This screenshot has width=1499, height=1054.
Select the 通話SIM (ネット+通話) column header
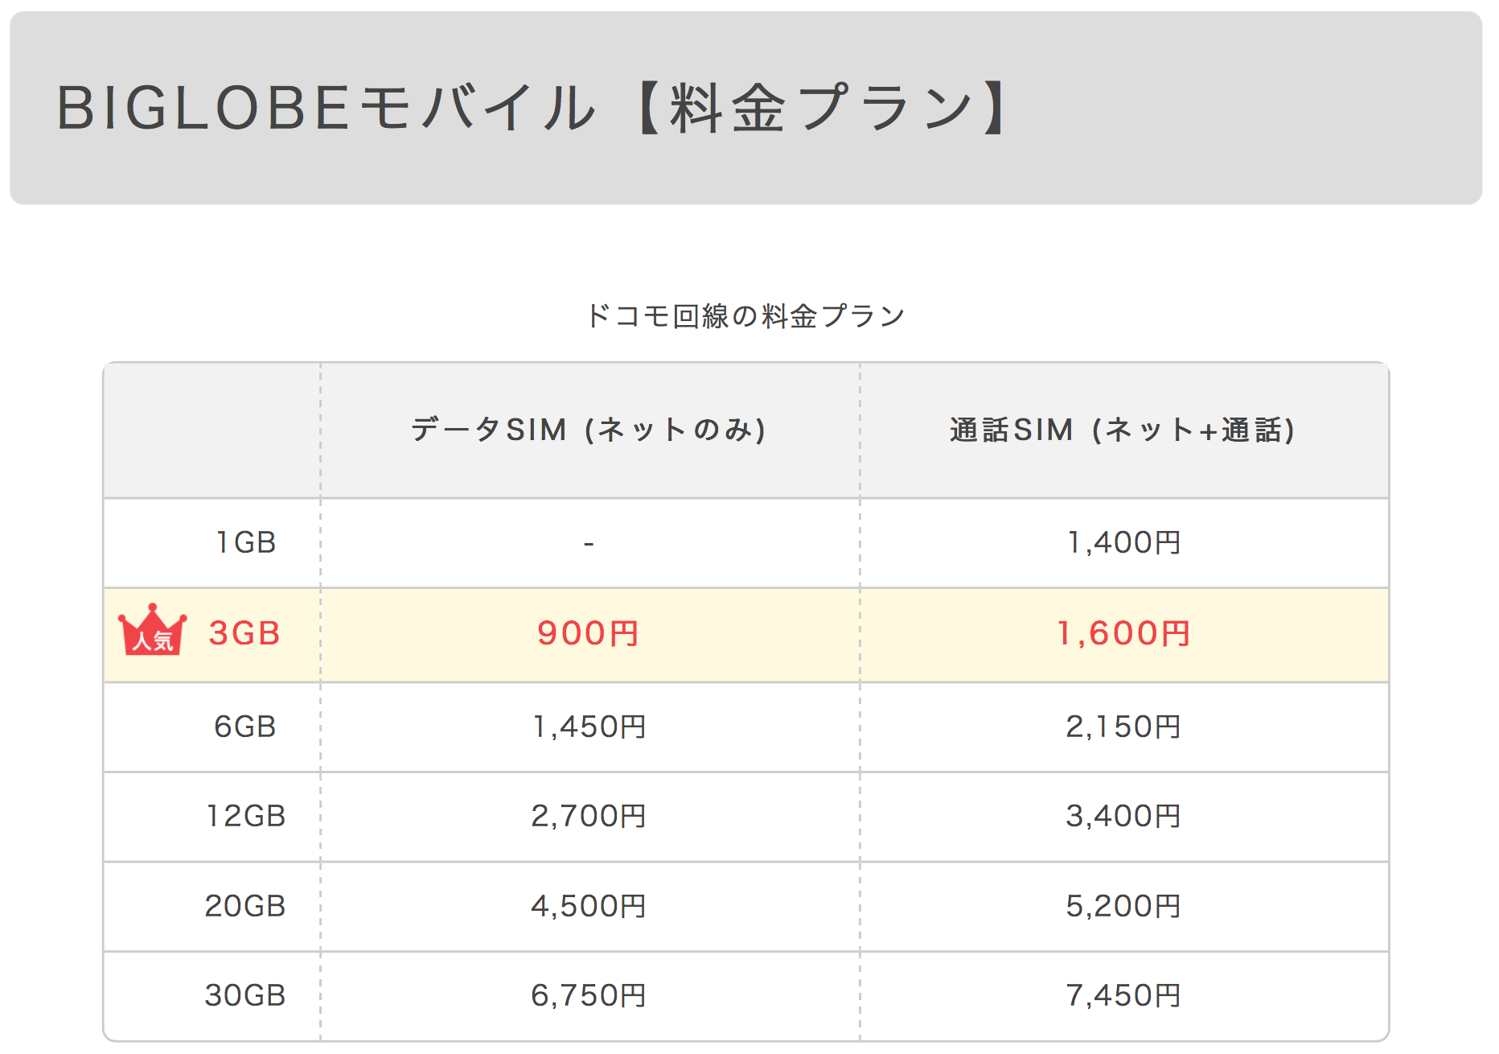pos(1123,430)
